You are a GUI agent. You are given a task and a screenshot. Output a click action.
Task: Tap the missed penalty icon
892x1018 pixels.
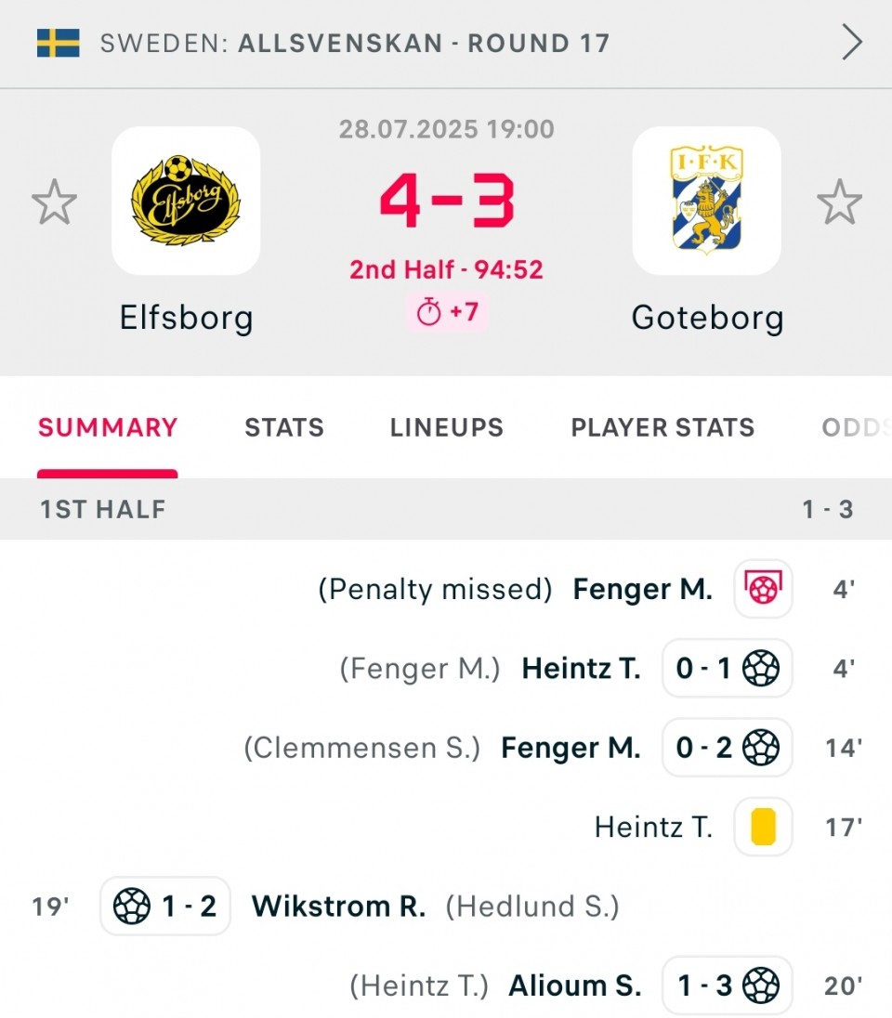(763, 588)
